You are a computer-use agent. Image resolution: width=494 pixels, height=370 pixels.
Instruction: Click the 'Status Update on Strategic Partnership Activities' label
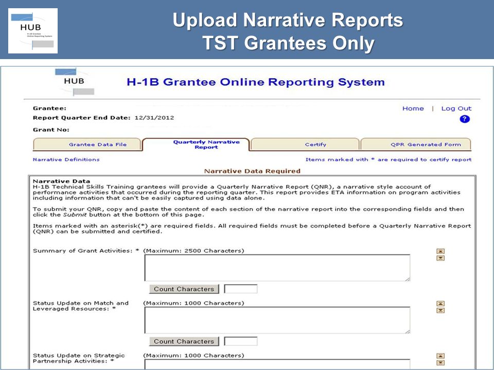coord(79,358)
